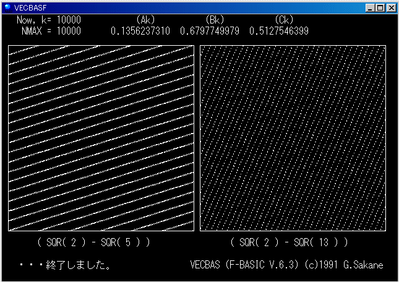The width and height of the screenshot is (399, 282).
Task: Minimize the VECBASF window
Action: coord(370,7)
